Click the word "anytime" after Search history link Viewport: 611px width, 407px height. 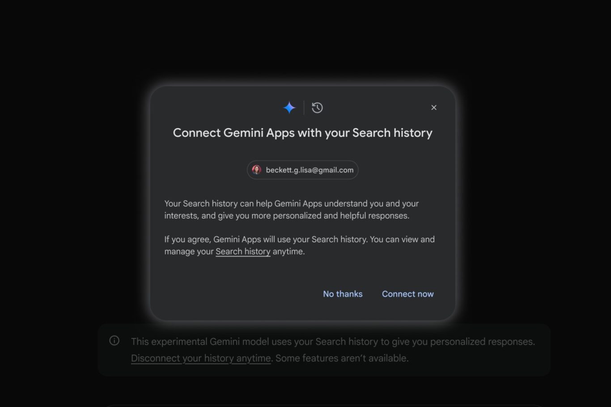pyautogui.click(x=289, y=252)
